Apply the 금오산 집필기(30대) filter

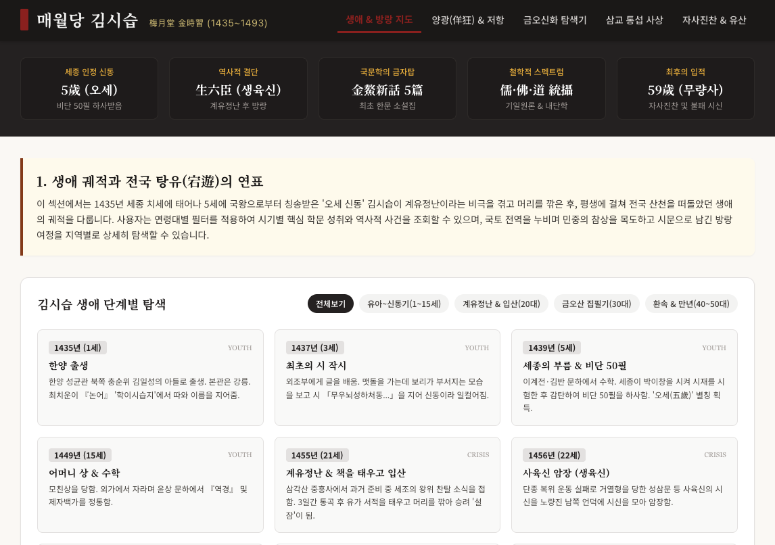(596, 304)
